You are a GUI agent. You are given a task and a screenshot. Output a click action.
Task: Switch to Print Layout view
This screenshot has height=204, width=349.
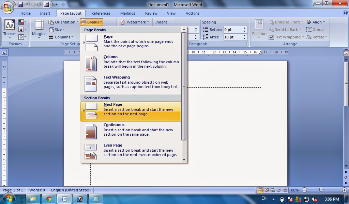pyautogui.click(x=260, y=190)
